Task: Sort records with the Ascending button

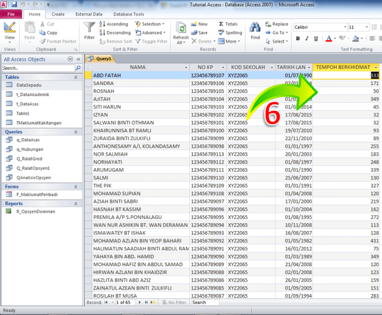Action: [x=114, y=24]
